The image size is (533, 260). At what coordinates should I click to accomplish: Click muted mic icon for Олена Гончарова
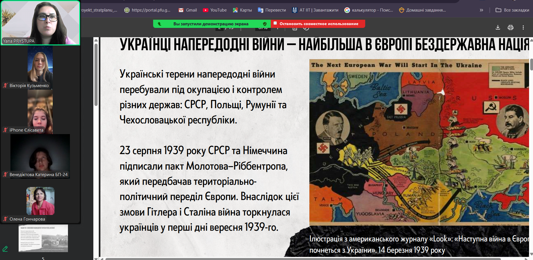[x=5, y=219]
